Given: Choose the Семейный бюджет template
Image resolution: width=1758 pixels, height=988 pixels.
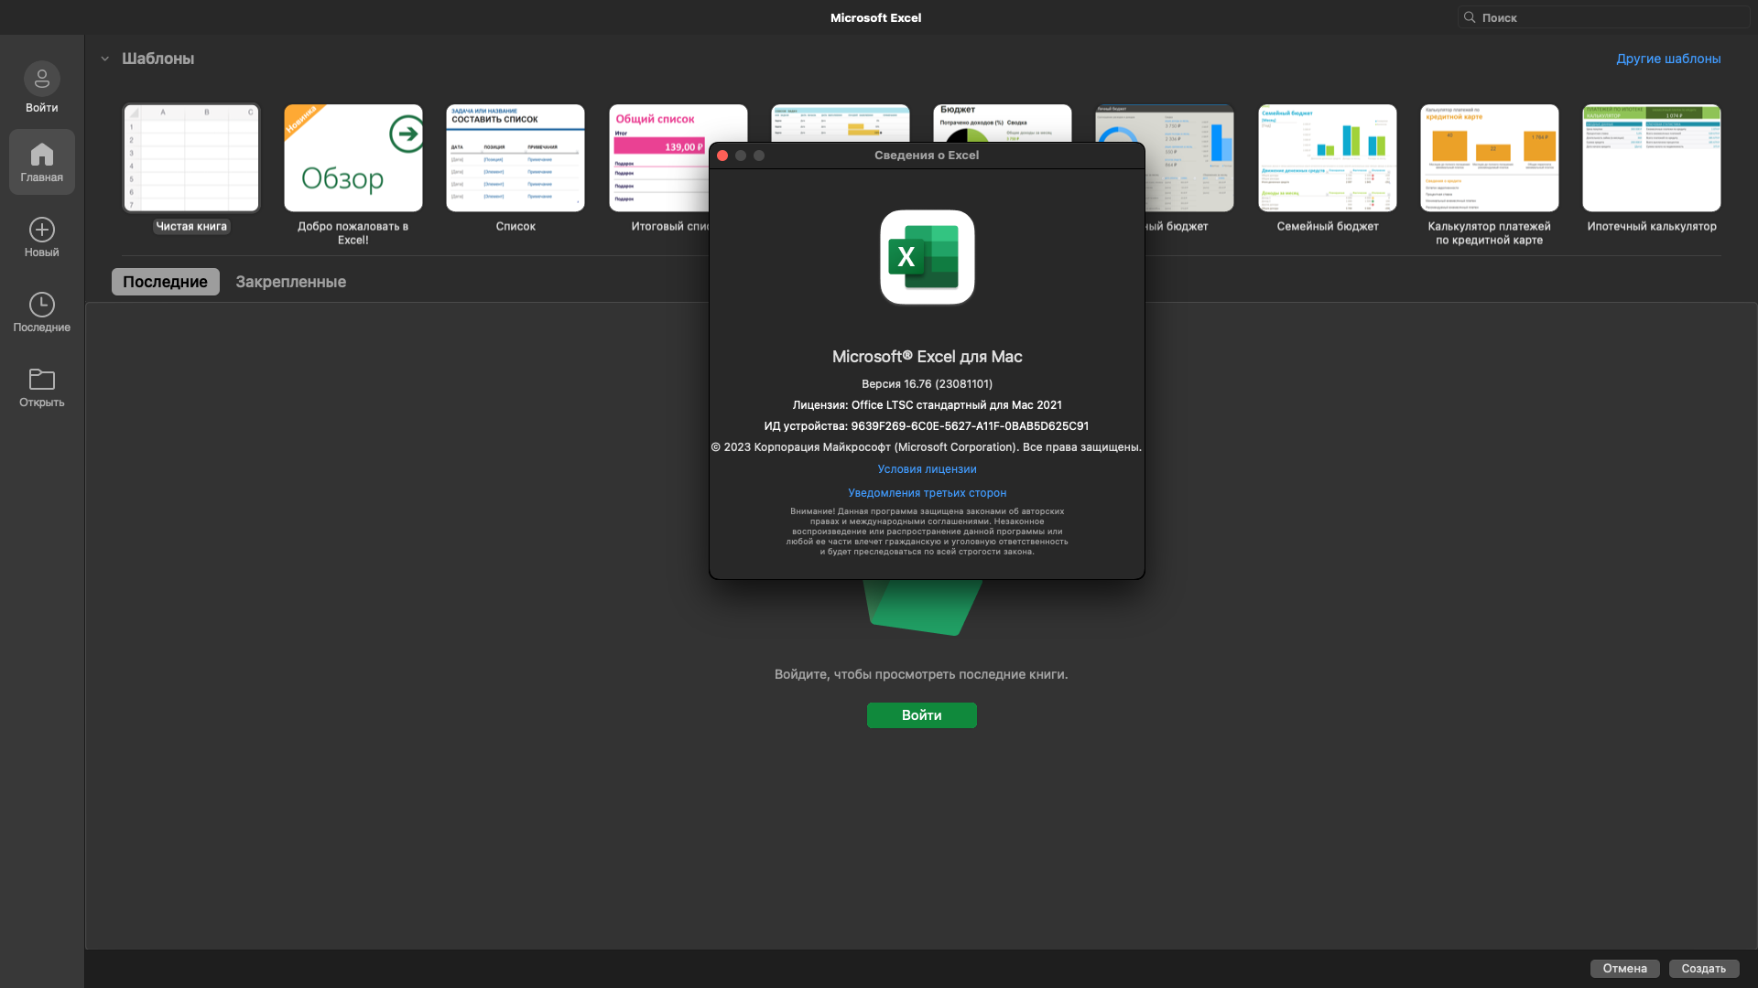Looking at the screenshot, I should (x=1327, y=158).
